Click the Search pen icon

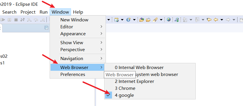click(x=155, y=20)
